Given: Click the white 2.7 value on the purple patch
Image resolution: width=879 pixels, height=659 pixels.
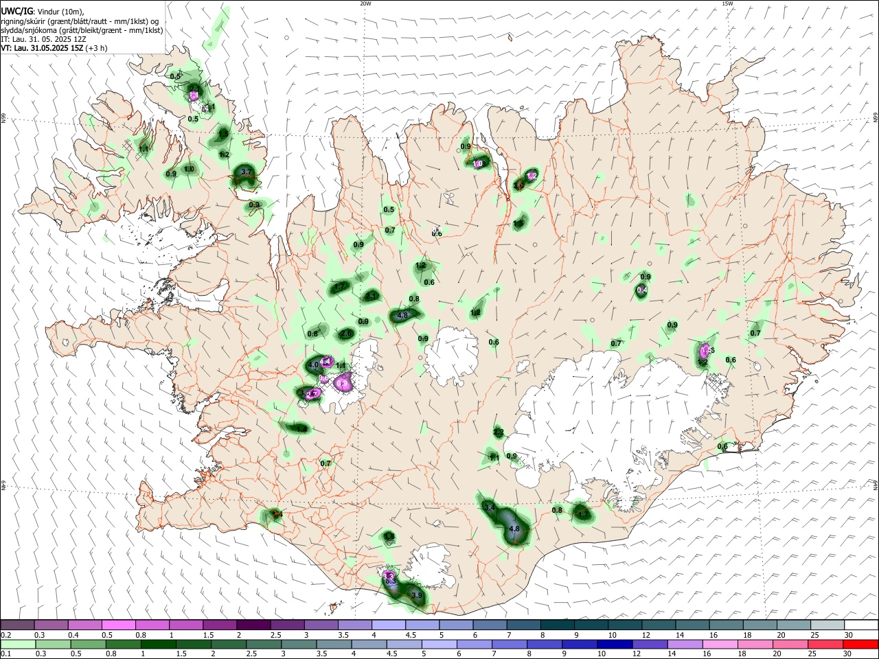Looking at the screenshot, I should click(312, 394).
